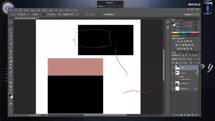Toggle Effects visibility eye
This screenshot has width=215, height=121.
pos(178,77)
